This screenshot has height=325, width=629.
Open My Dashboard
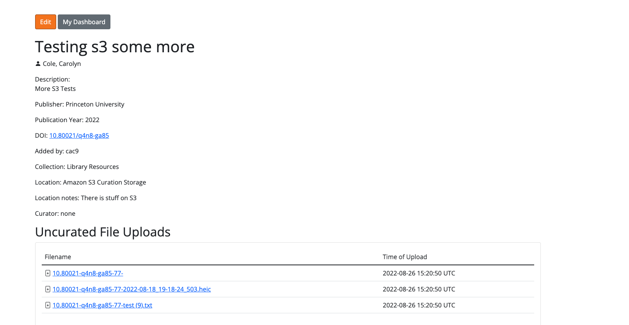(x=84, y=22)
